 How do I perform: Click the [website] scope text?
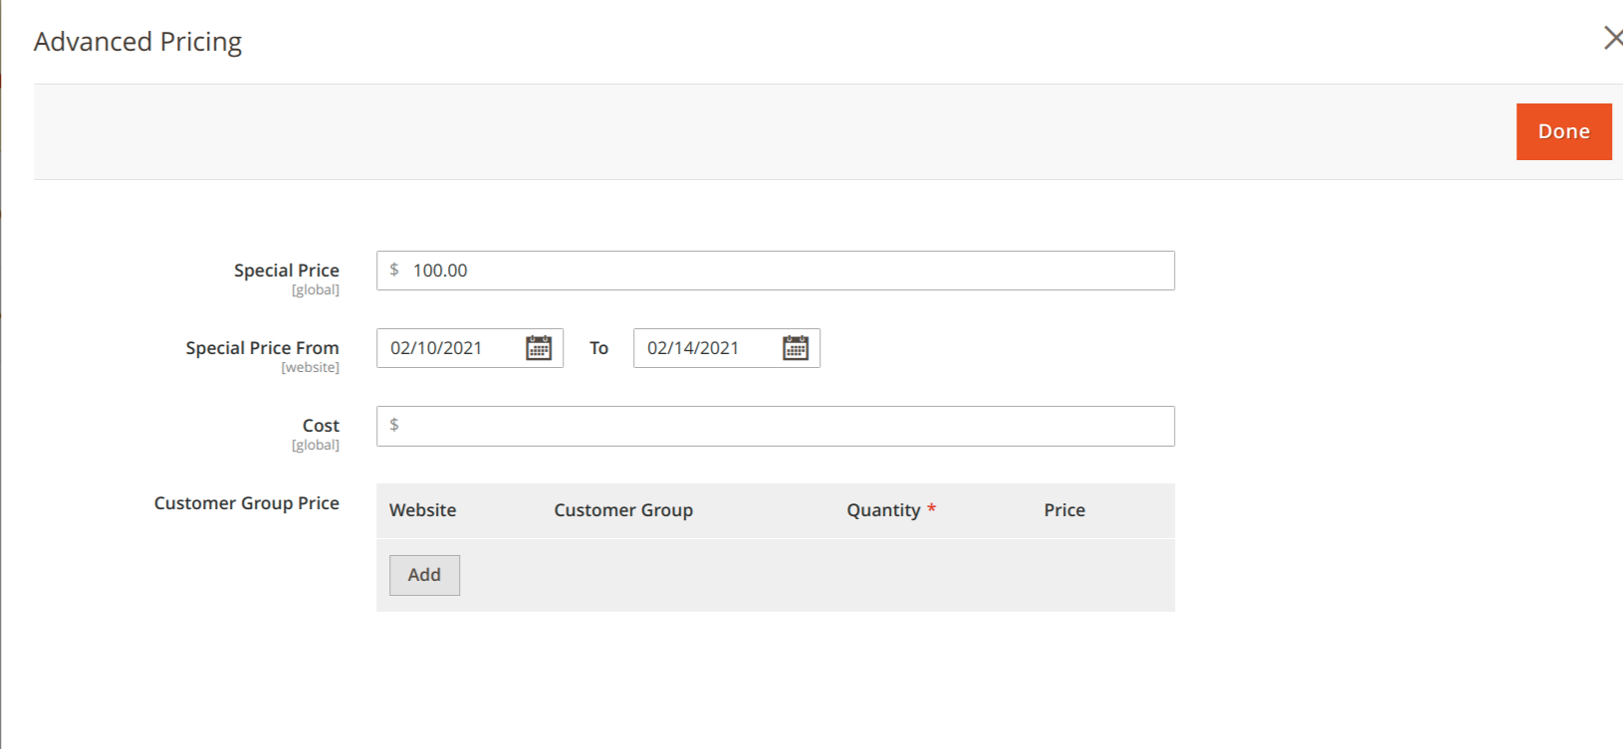[x=310, y=368]
